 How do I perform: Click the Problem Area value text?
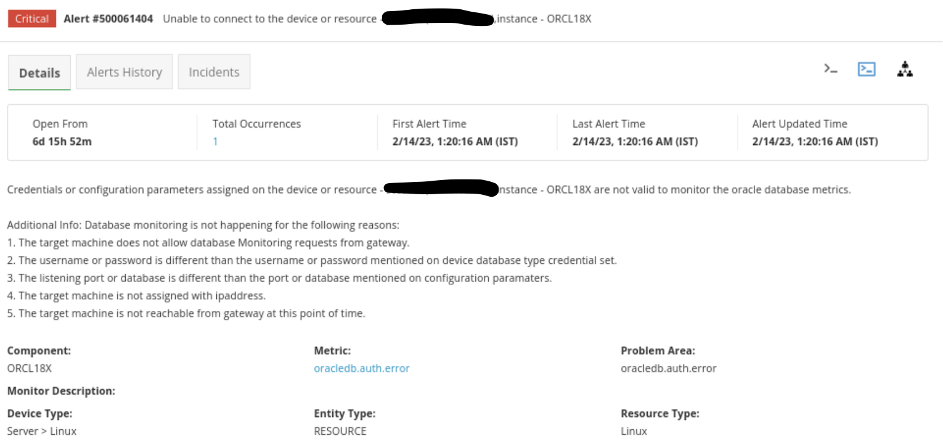[669, 368]
